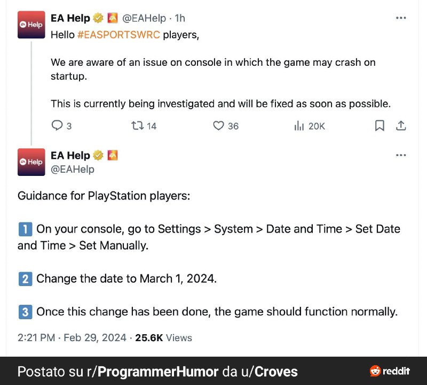The width and height of the screenshot is (427, 385).
Task: Open the three-dot menu on first tweet
Action: click(401, 18)
